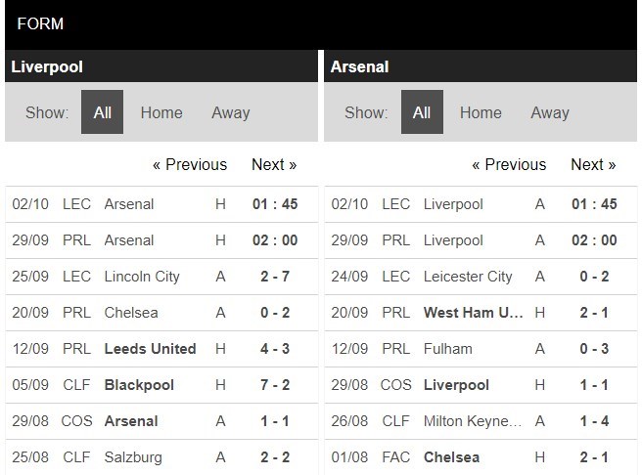Open the Salzburg opponent link
The image size is (642, 475).
click(133, 457)
